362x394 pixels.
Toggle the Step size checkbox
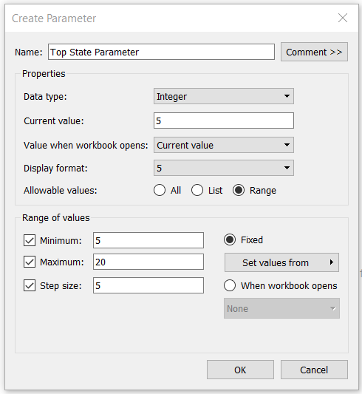30,285
